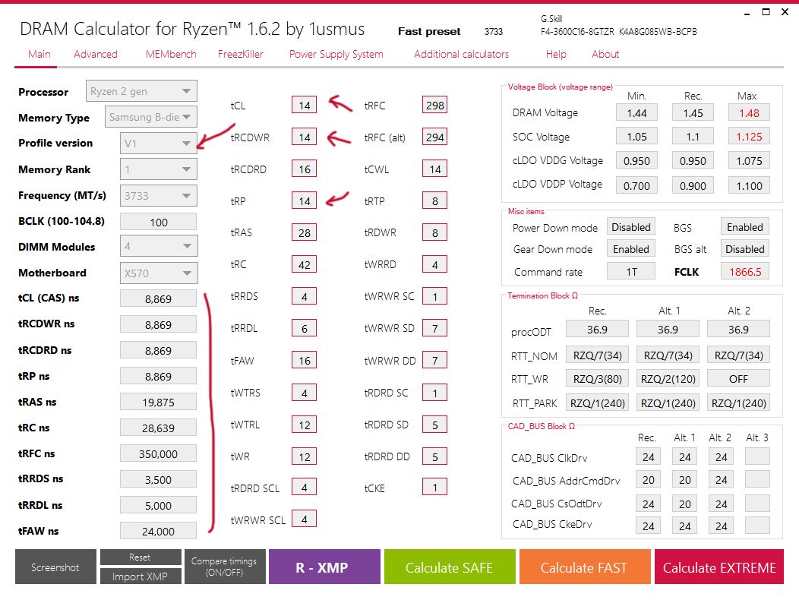
Task: Click CAD_BUS ClkDrv Rec. value 24
Action: (x=648, y=456)
